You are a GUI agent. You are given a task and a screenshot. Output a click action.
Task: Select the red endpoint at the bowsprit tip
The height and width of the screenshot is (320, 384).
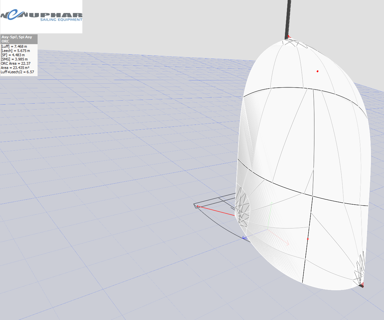point(198,206)
